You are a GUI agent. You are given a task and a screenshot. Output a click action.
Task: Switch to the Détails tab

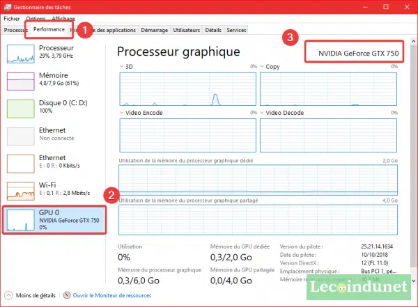[213, 31]
